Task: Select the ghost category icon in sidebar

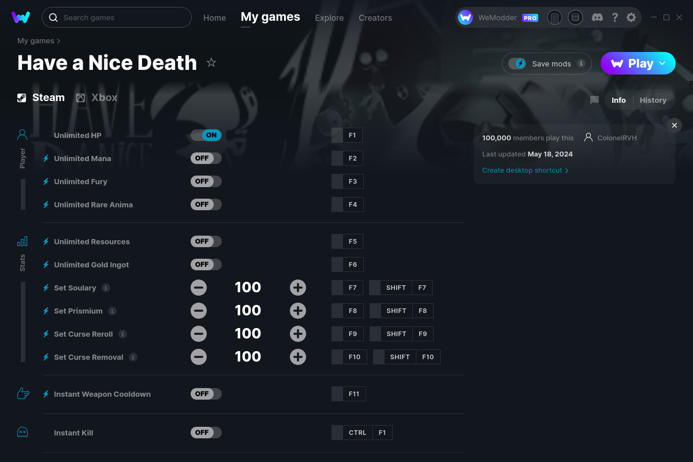Action: 23,432
